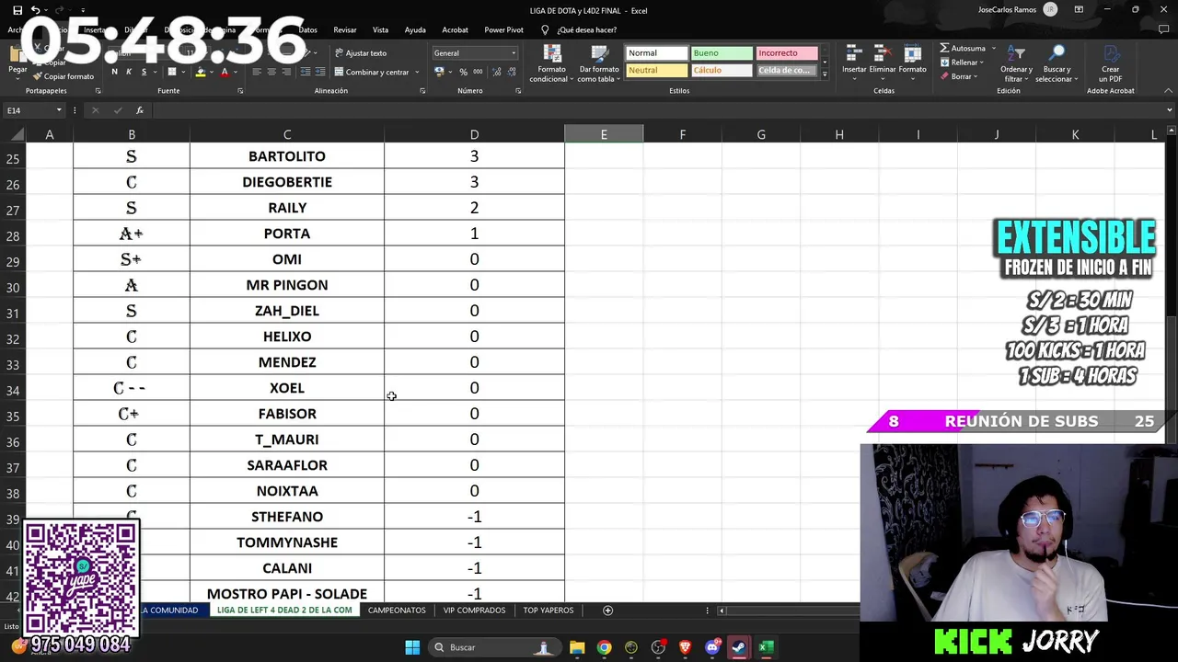1178x662 pixels.
Task: Apply the Normal cell style
Action: [656, 53]
